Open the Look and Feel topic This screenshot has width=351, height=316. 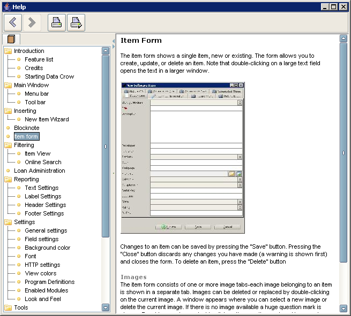pyautogui.click(x=43, y=299)
